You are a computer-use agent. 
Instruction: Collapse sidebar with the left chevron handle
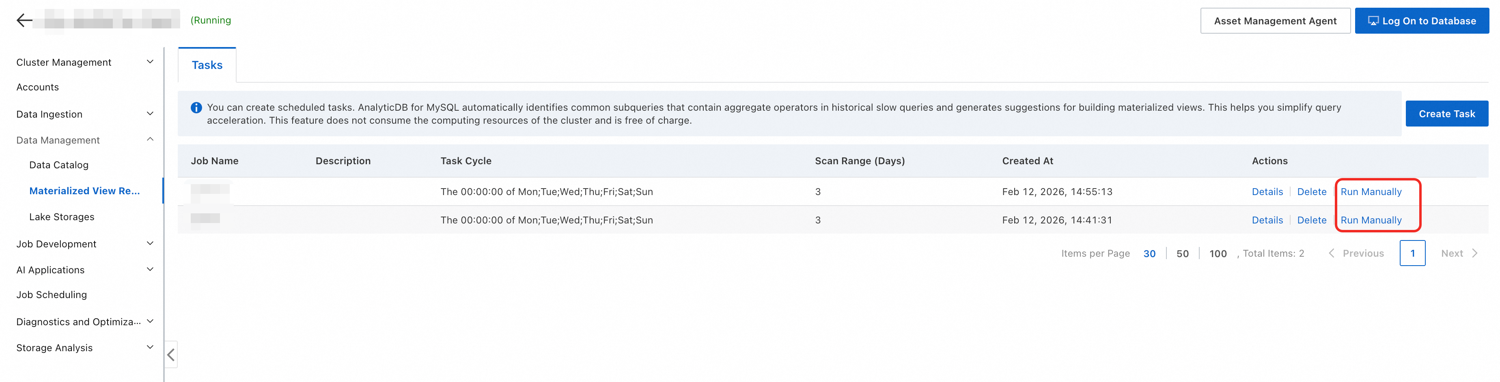(x=170, y=355)
